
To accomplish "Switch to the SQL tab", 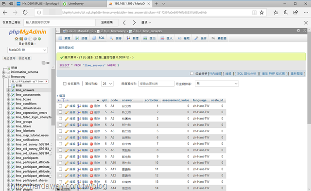I will click(x=99, y=38).
